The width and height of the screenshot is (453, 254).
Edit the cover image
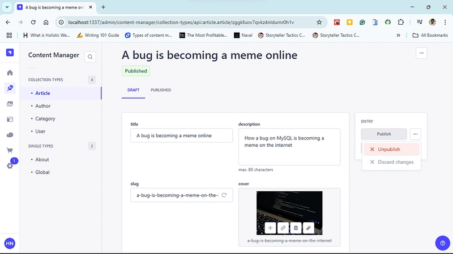(x=309, y=228)
